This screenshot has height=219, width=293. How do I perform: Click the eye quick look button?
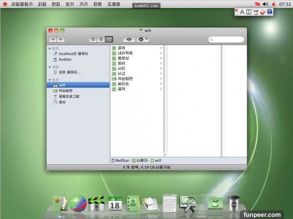pyautogui.click(x=129, y=39)
